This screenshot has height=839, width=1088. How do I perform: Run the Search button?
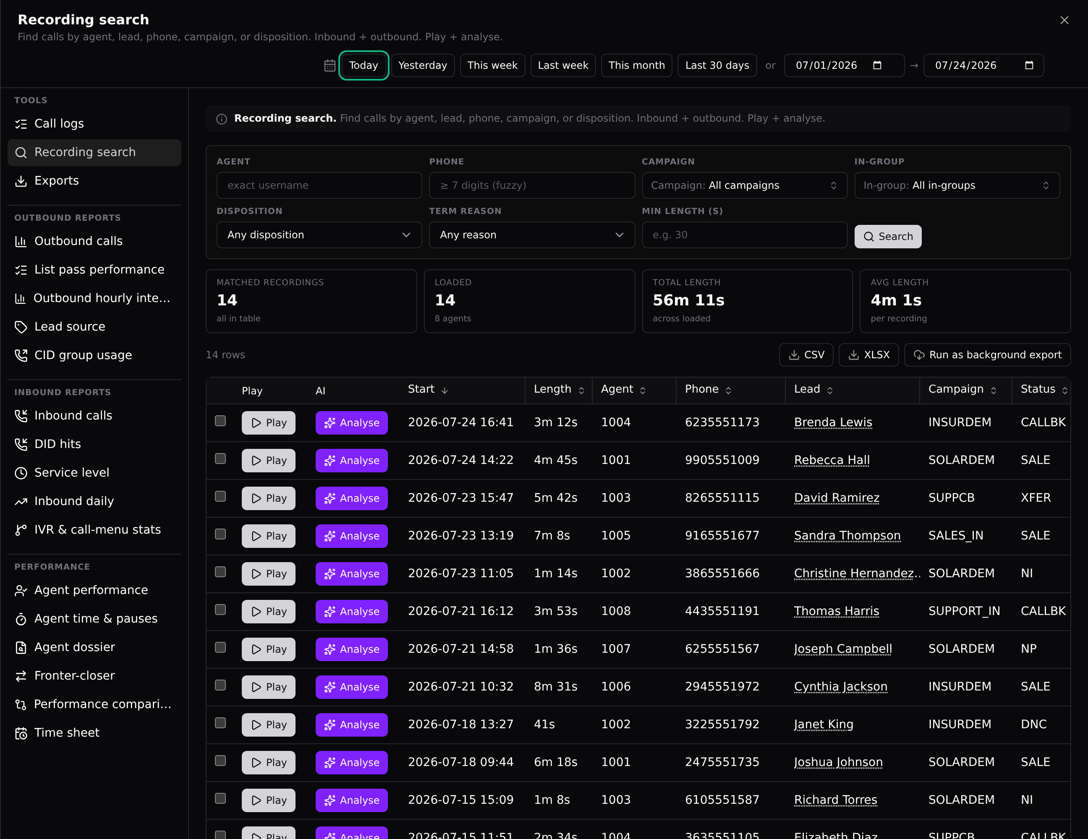click(888, 237)
